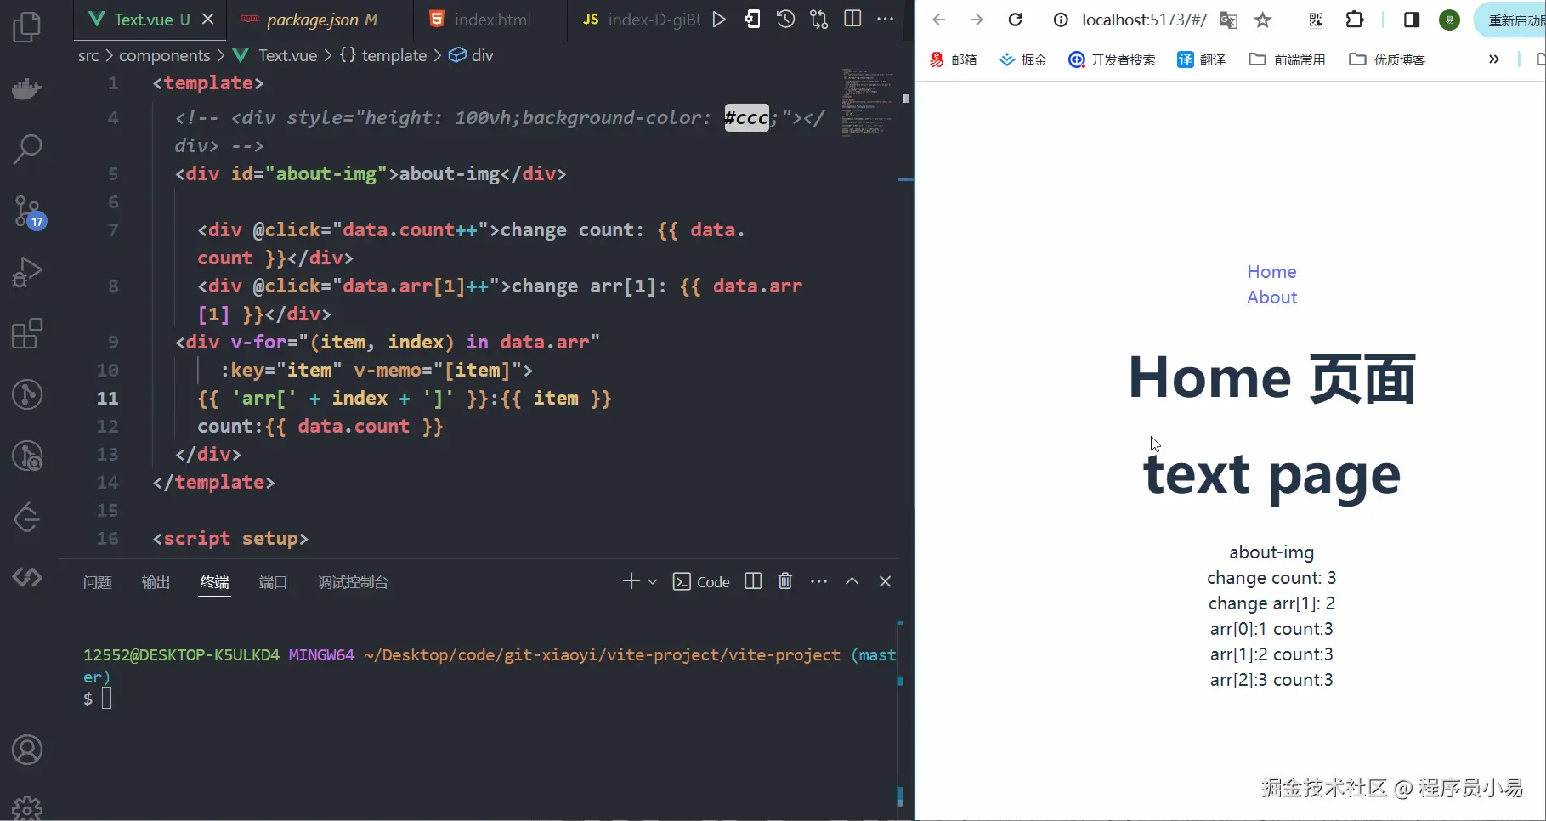Viewport: 1546px width, 821px height.
Task: Open the 掘金 bookmark
Action: click(x=1022, y=59)
